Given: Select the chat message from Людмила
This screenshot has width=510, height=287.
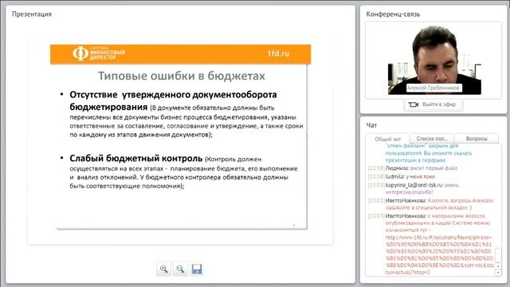Looking at the screenshot, I should pos(413,168).
